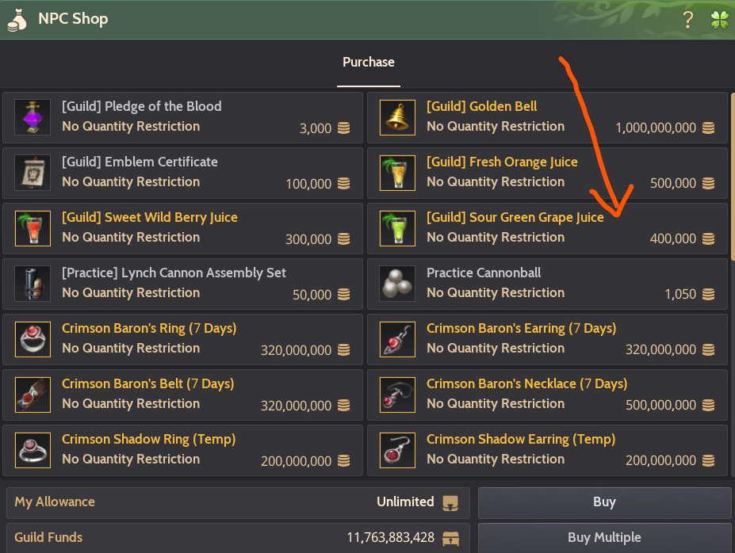The width and height of the screenshot is (735, 553).
Task: Select the [Guild] Sour Green Grape Juice icon
Action: pos(396,227)
